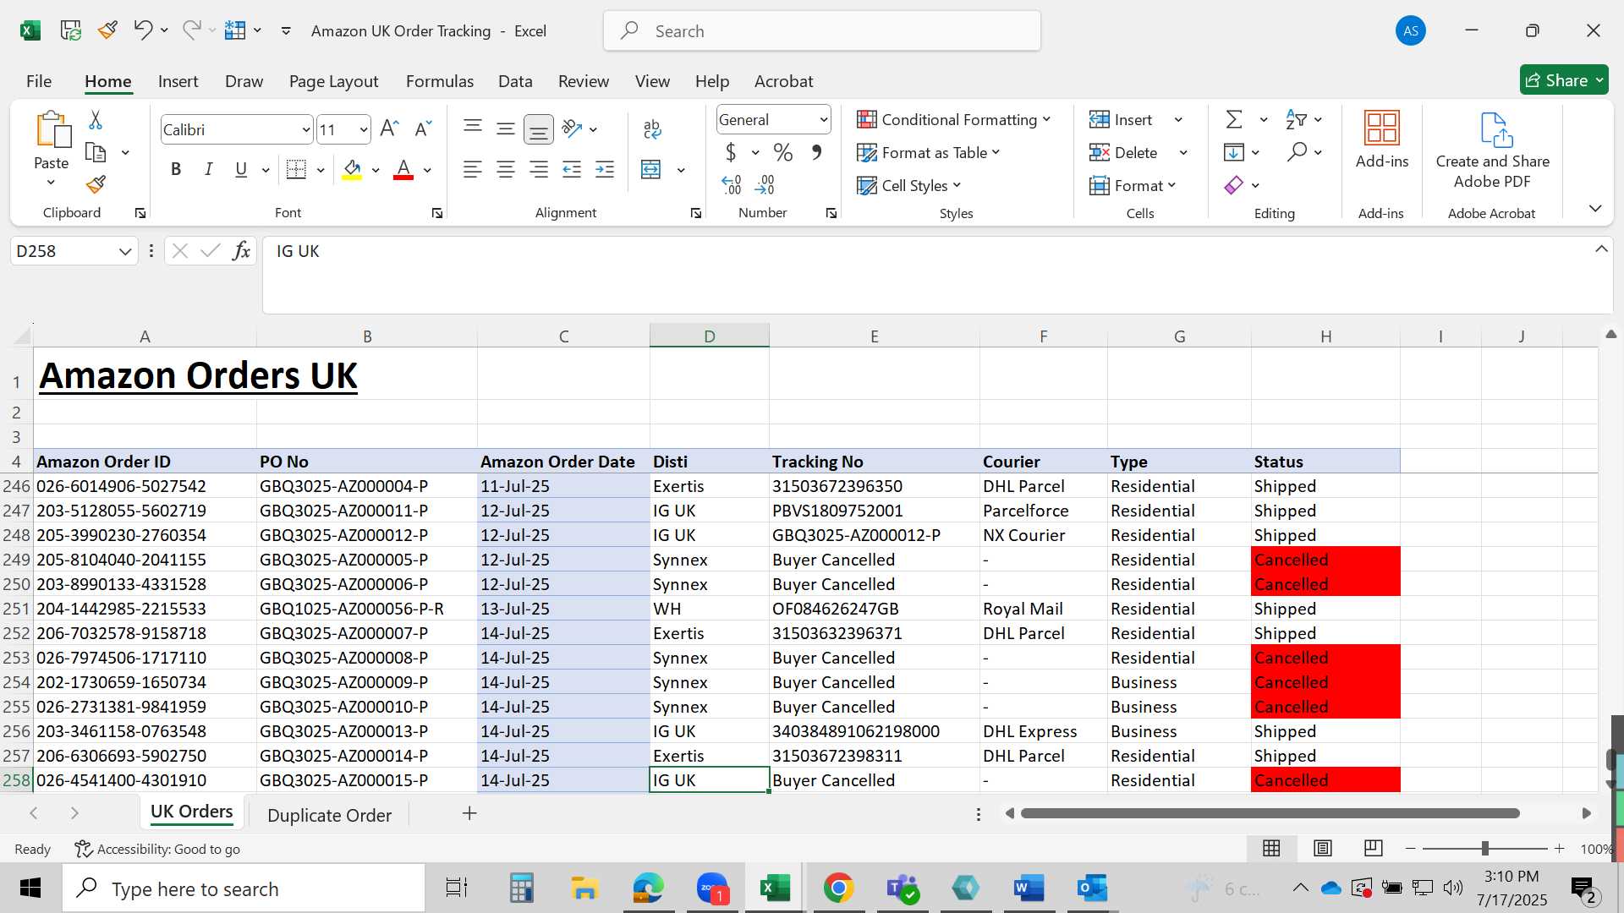This screenshot has height=913, width=1624.
Task: Open the Font name Calibri dropdown
Action: [305, 129]
